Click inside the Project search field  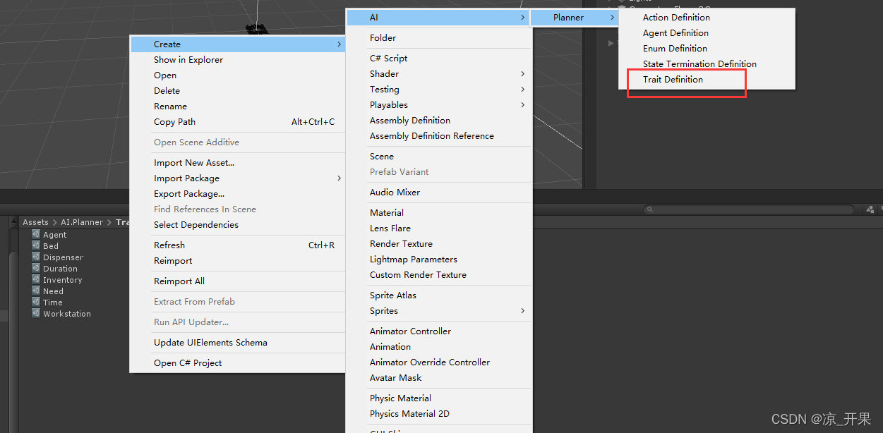[748, 209]
